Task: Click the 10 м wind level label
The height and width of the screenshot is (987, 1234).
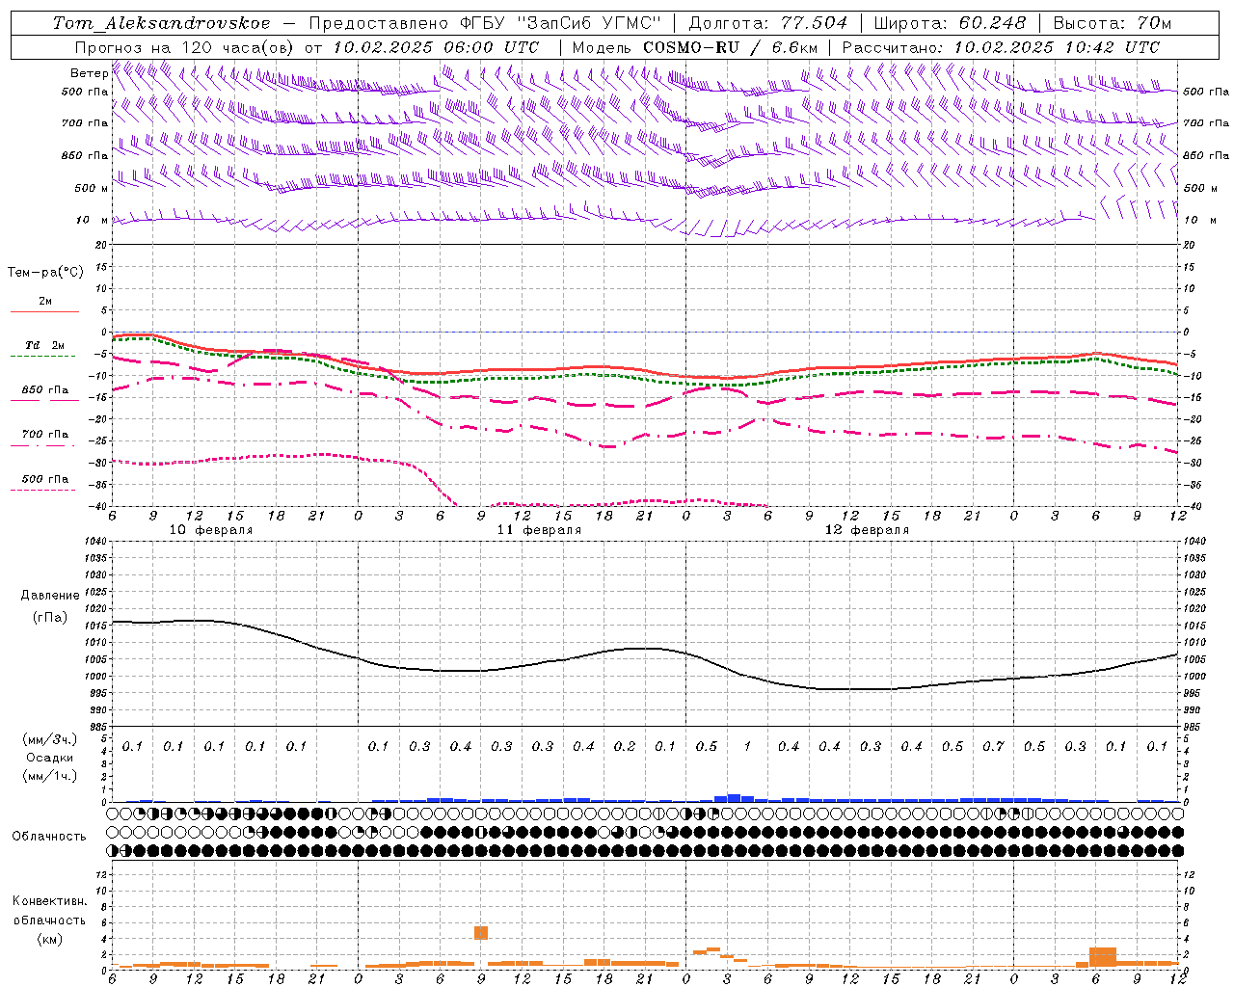Action: click(92, 220)
